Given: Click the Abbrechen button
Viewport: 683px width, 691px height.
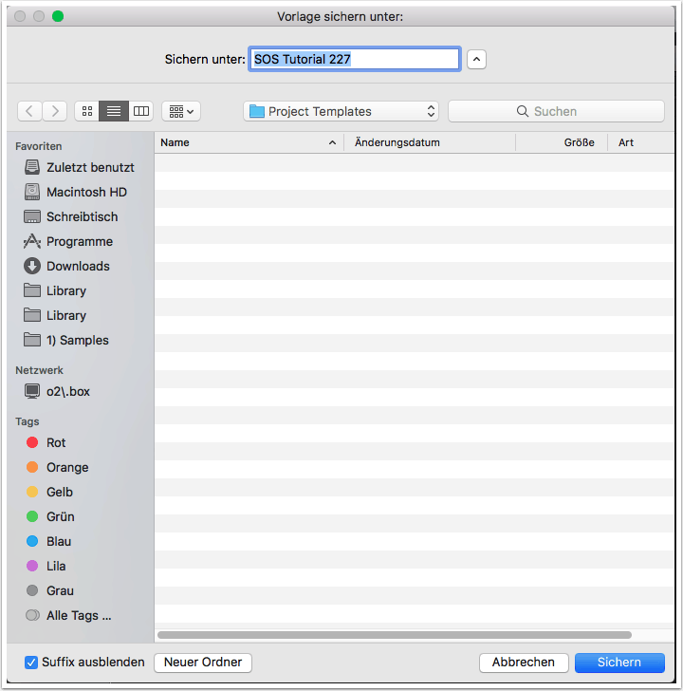Looking at the screenshot, I should (x=524, y=663).
